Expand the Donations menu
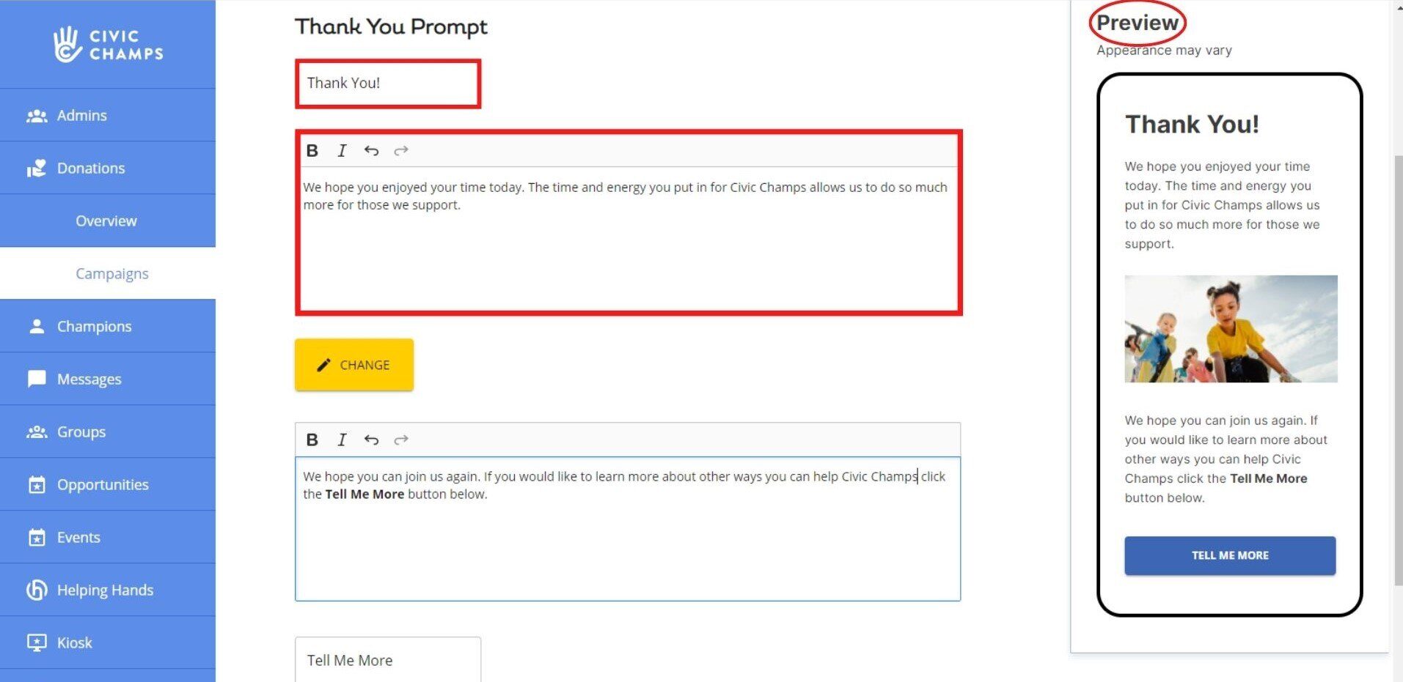 click(91, 168)
